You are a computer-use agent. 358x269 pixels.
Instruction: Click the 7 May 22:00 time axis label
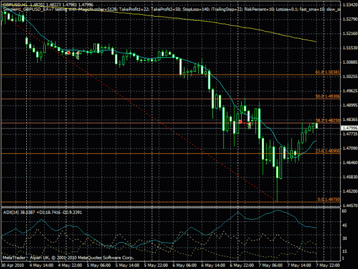(x=328, y=266)
